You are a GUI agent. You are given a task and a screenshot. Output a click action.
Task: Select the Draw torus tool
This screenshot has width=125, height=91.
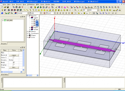(67, 10)
